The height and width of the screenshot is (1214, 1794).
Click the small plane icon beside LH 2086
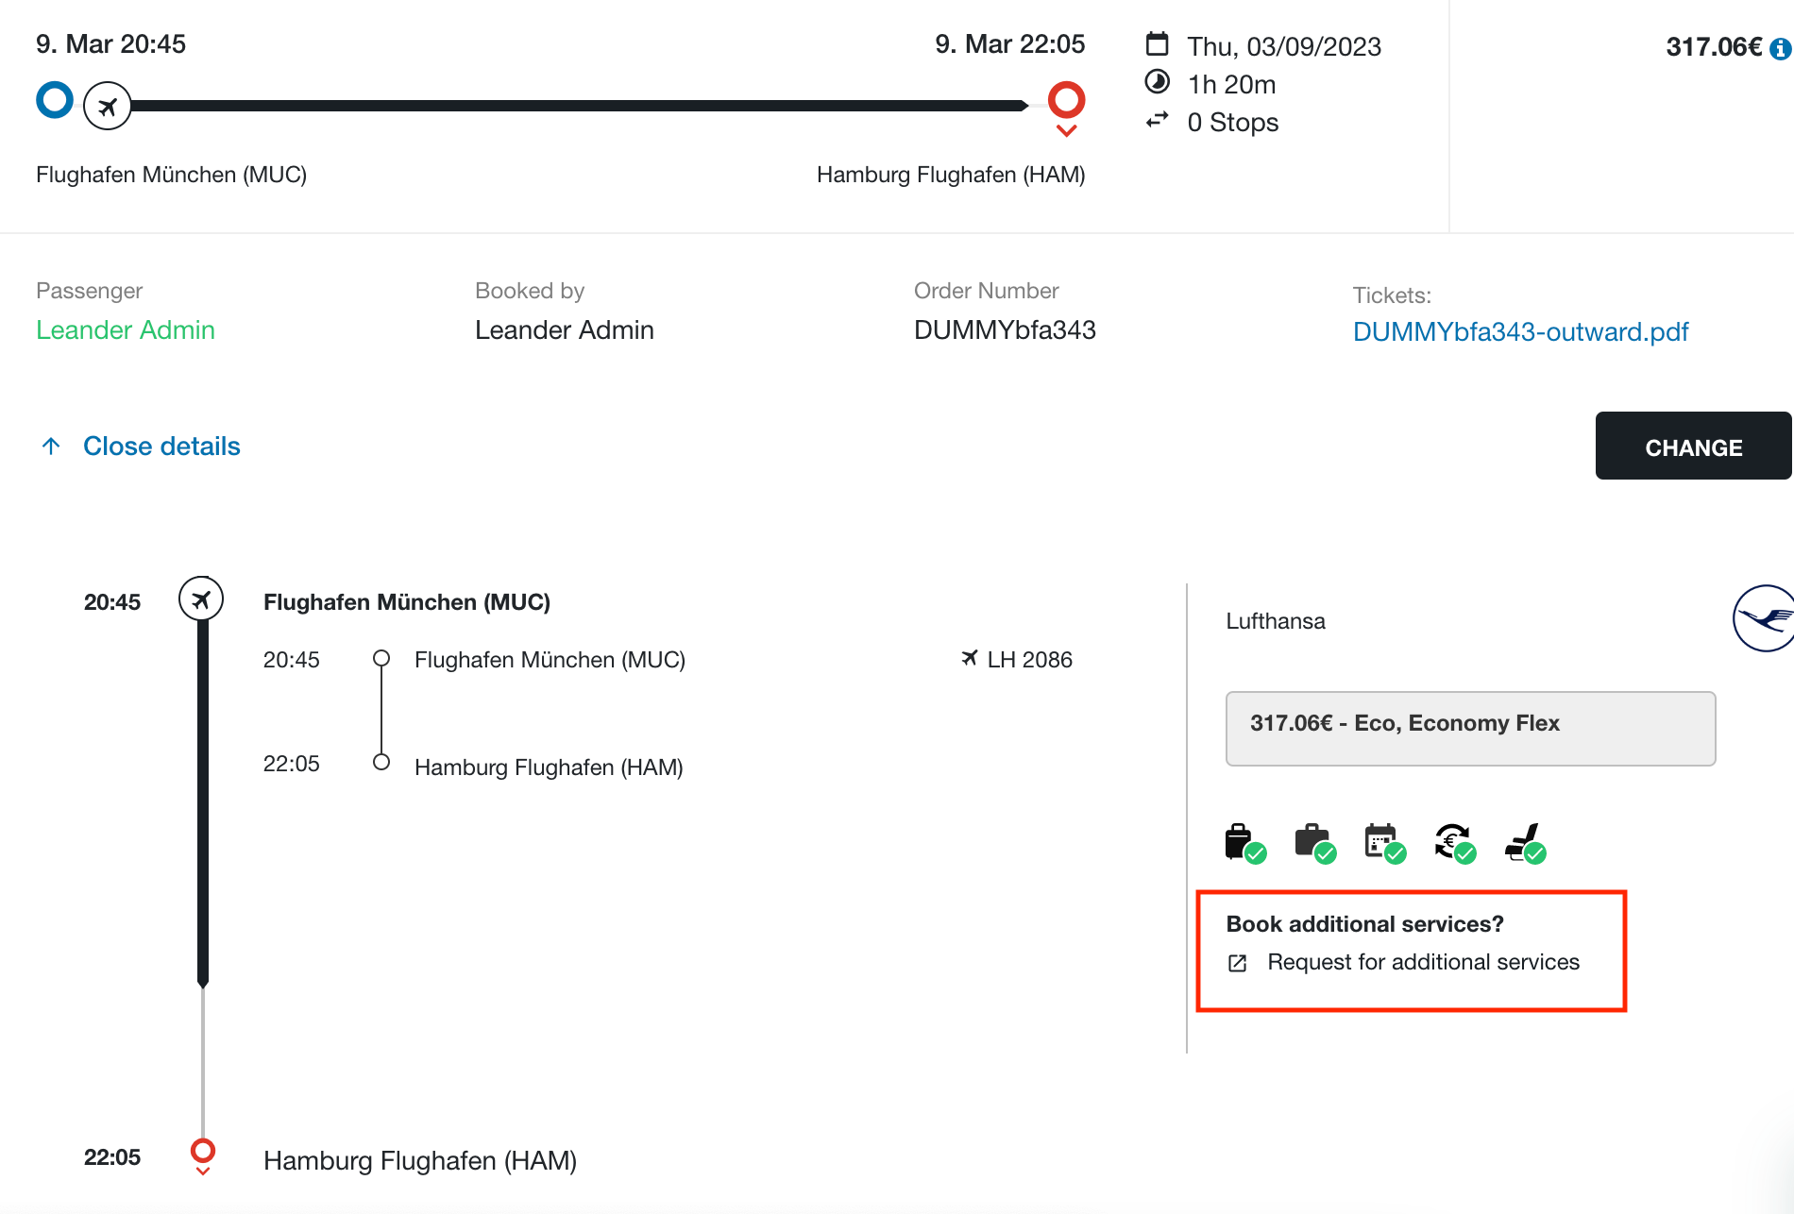pyautogui.click(x=969, y=658)
